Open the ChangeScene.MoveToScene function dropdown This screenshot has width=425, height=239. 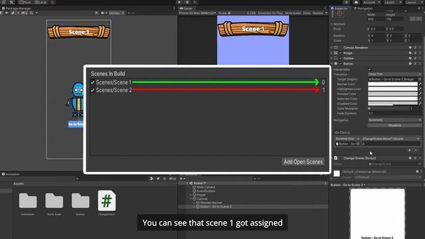coord(390,139)
